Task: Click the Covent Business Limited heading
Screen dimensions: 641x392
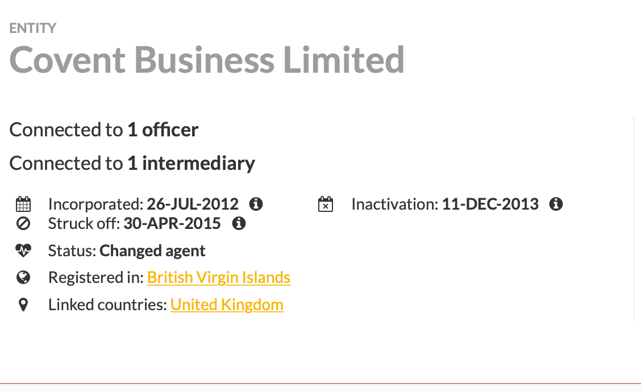Action: [207, 60]
